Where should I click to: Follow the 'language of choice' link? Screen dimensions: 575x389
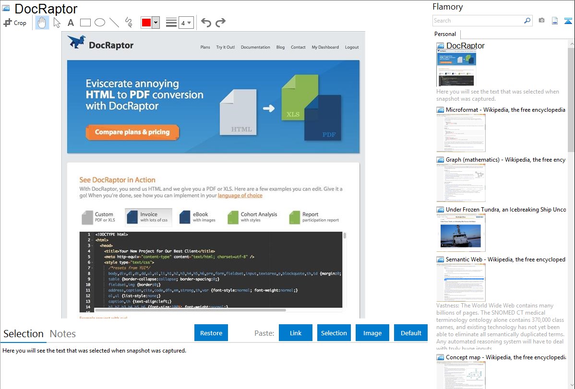(x=240, y=195)
